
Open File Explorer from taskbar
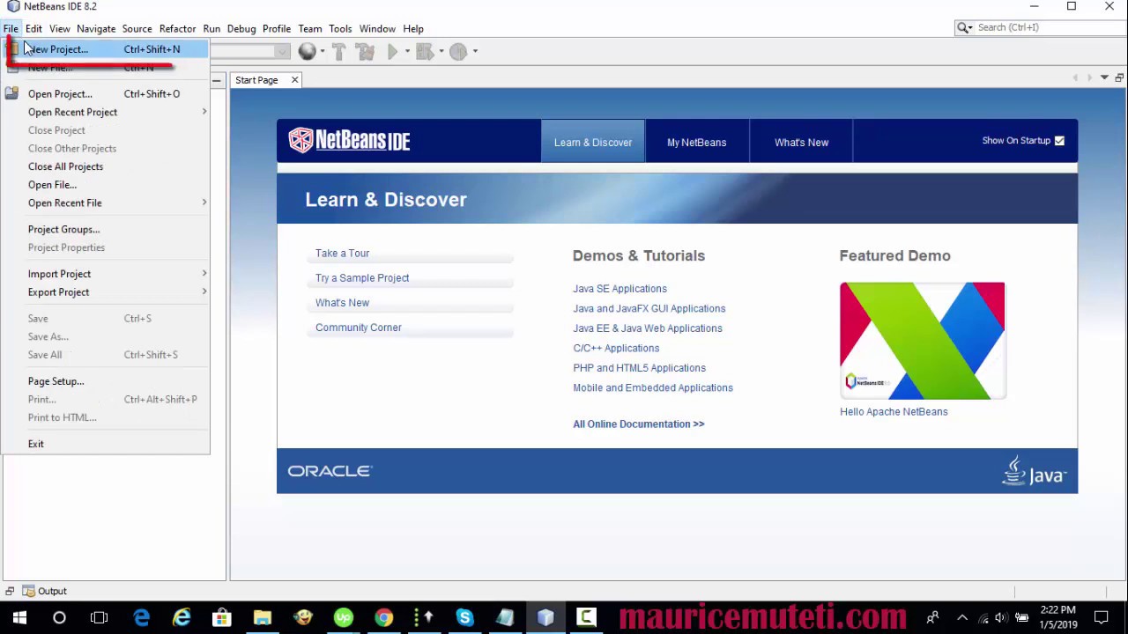263,617
